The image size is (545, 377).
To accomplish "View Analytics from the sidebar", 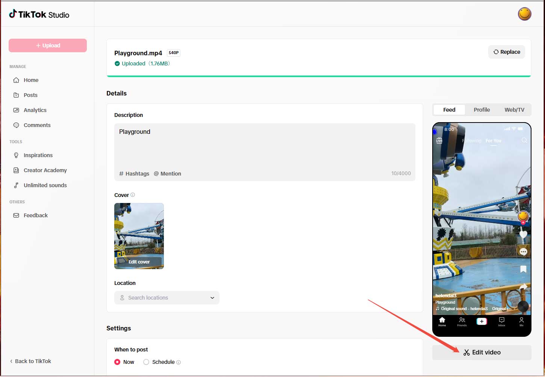I will (x=35, y=110).
